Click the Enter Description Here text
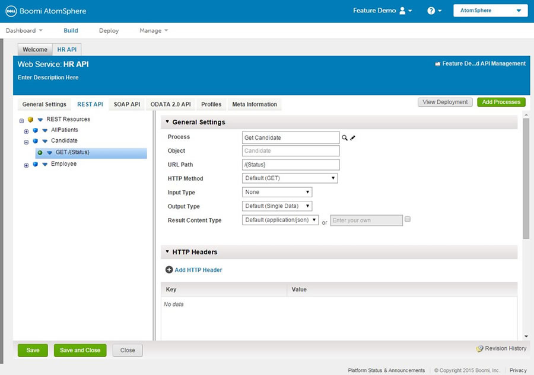 [x=48, y=78]
